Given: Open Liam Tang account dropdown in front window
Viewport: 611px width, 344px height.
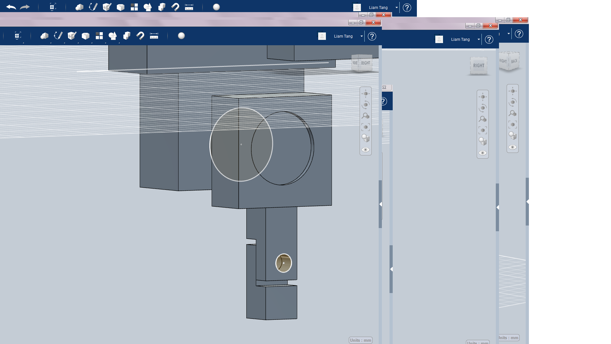Looking at the screenshot, I should (x=362, y=36).
